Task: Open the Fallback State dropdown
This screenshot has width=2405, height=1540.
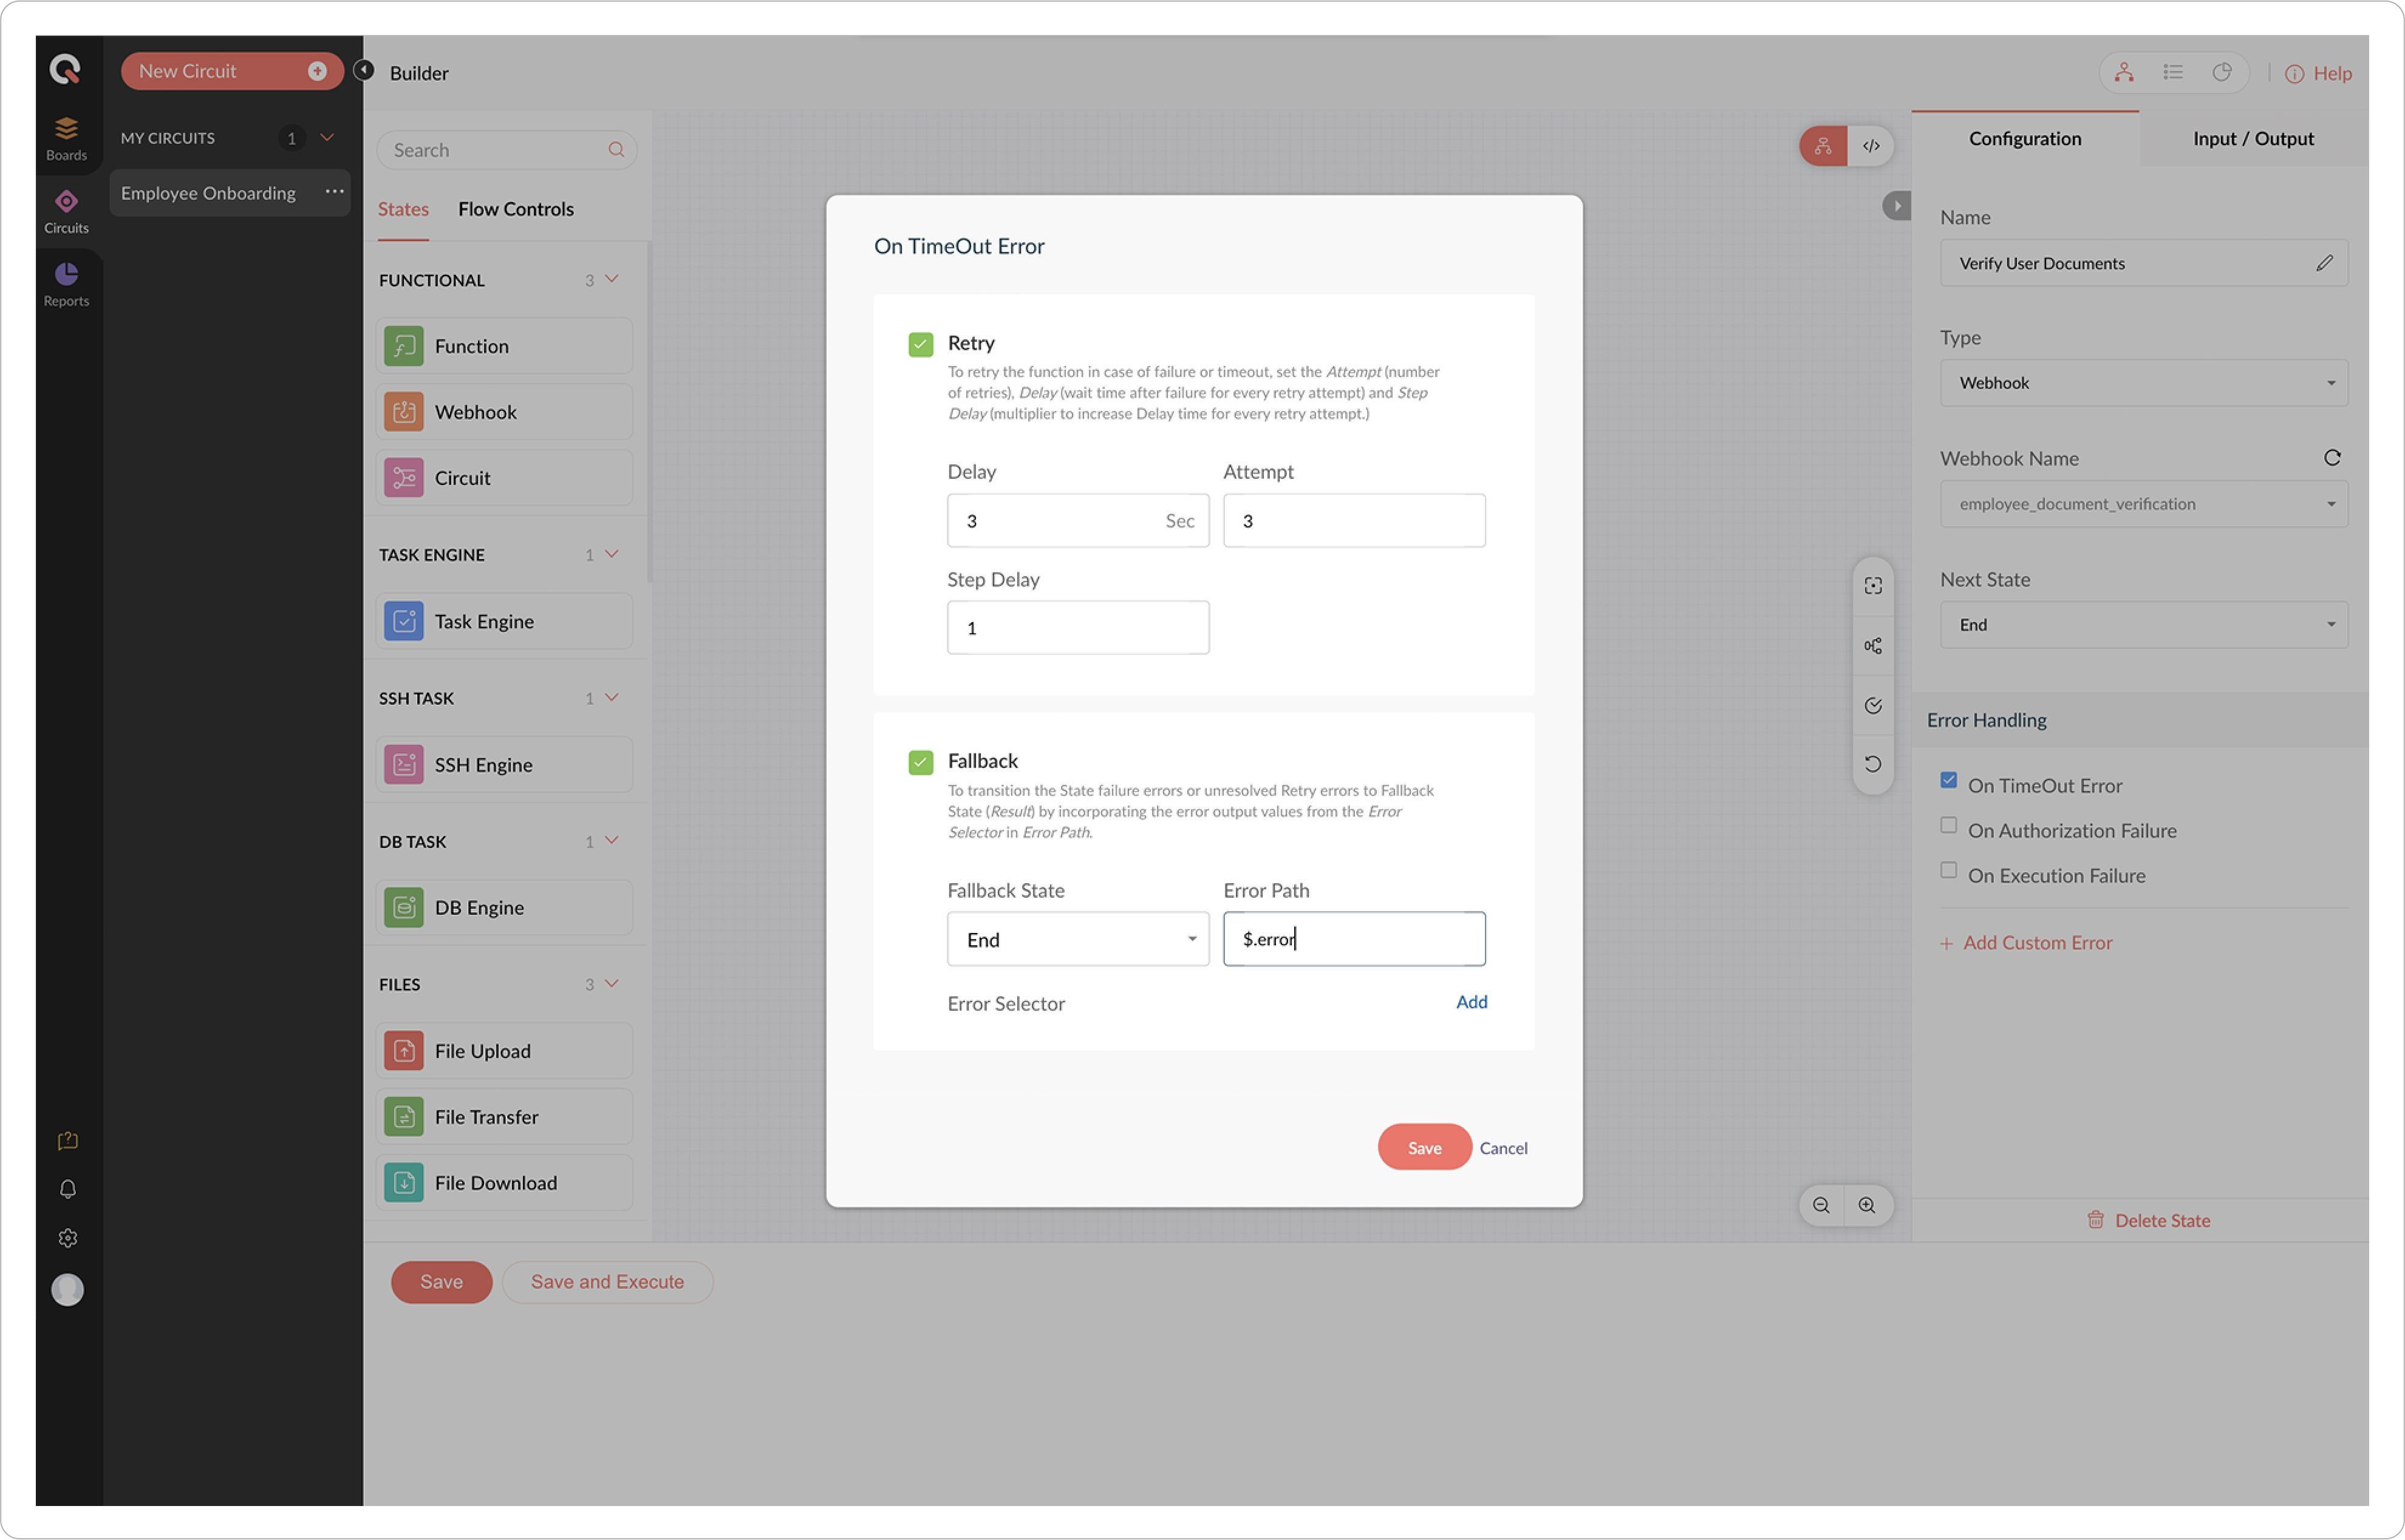Action: coord(1077,939)
